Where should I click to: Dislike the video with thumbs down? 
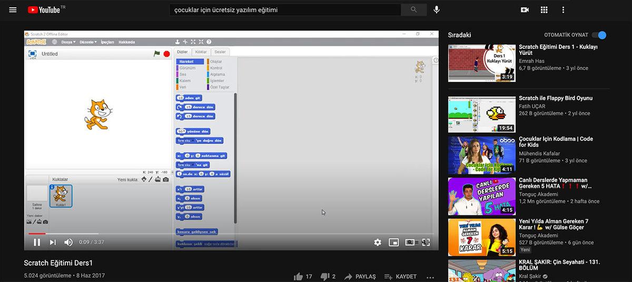pos(325,276)
